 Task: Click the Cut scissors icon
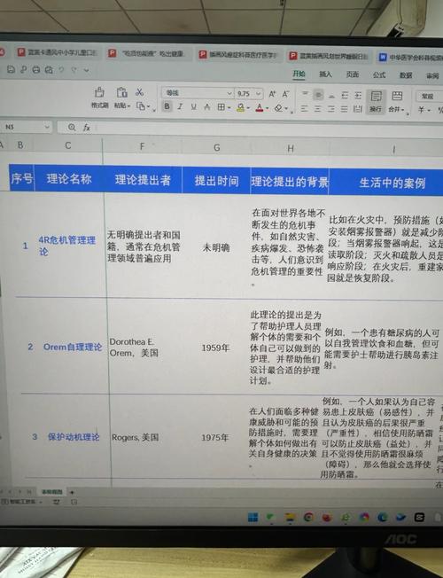click(x=139, y=92)
